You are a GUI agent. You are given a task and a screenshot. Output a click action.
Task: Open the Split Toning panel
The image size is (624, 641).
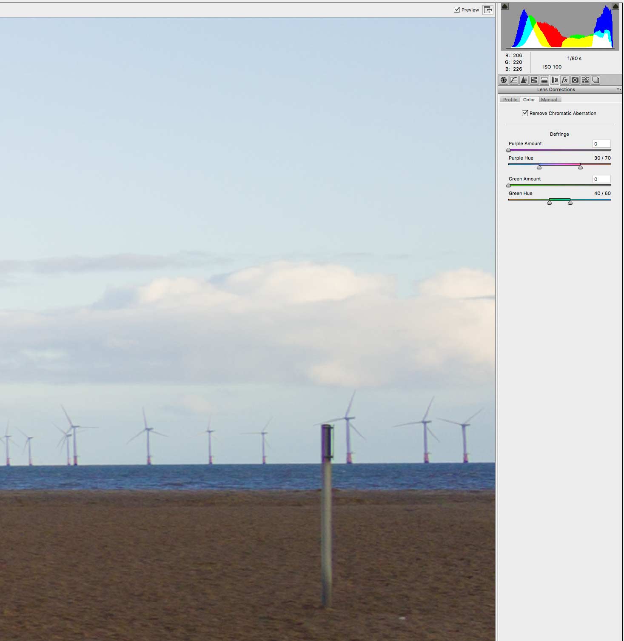coord(544,80)
